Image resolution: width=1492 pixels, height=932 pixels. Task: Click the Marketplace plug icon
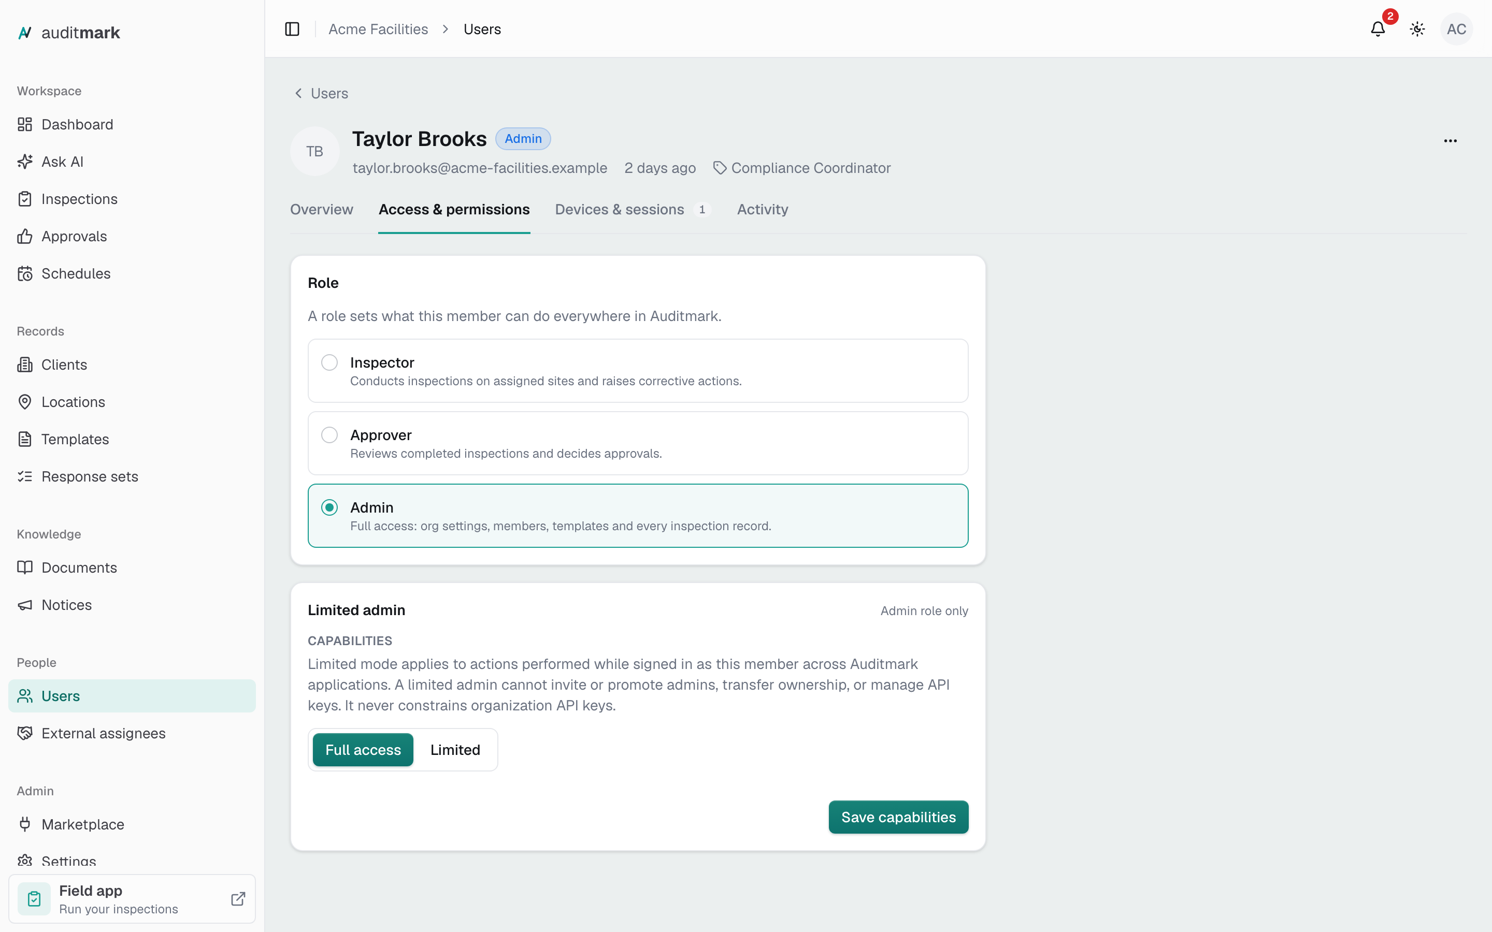click(25, 825)
